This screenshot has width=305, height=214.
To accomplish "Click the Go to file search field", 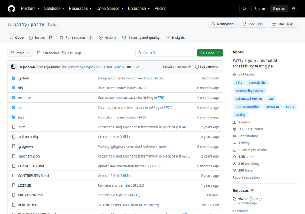I will pyautogui.click(x=165, y=53).
